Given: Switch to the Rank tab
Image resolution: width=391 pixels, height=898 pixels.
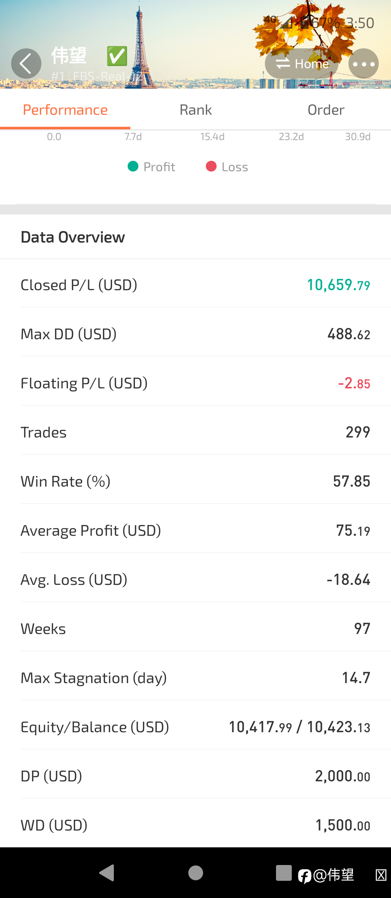Looking at the screenshot, I should click(195, 110).
